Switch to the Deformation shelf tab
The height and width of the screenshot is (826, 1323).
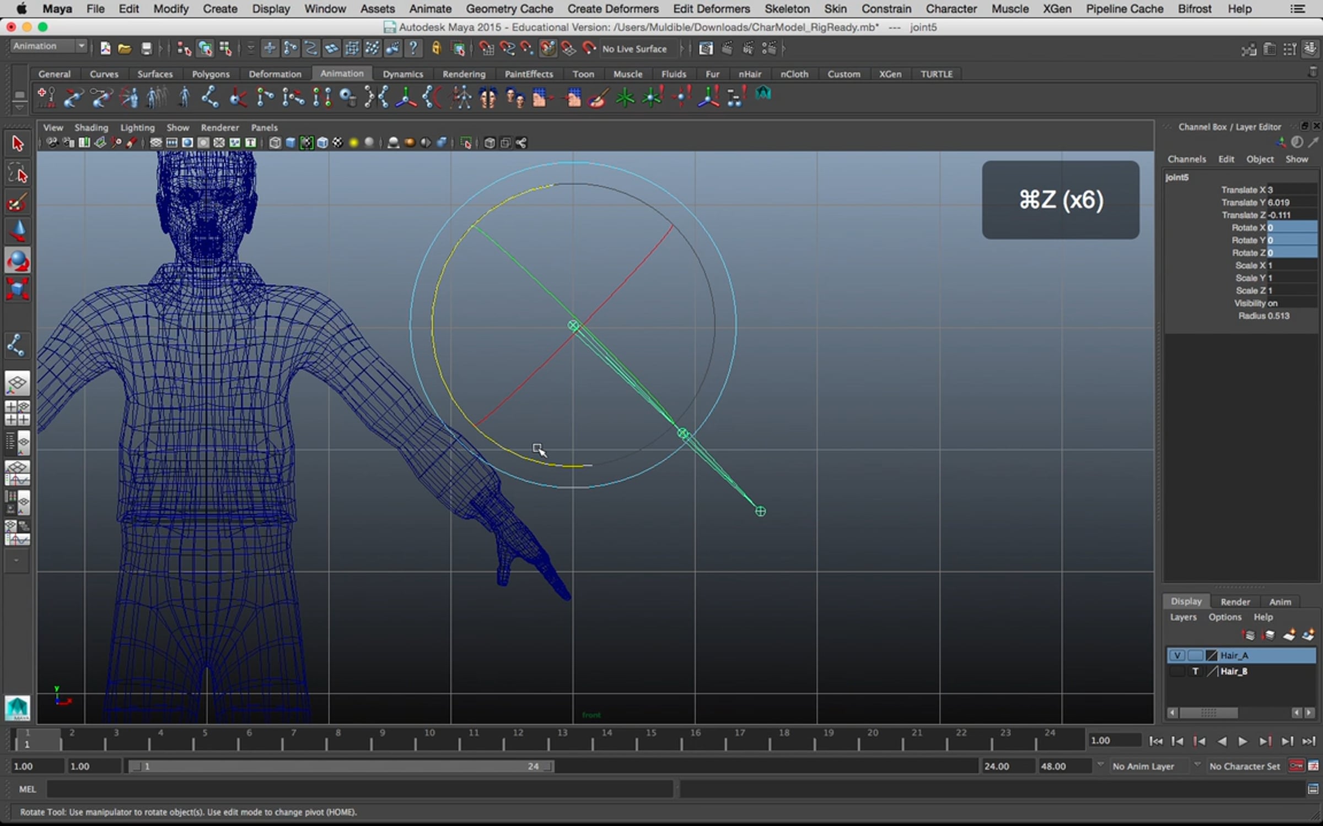[x=275, y=74]
